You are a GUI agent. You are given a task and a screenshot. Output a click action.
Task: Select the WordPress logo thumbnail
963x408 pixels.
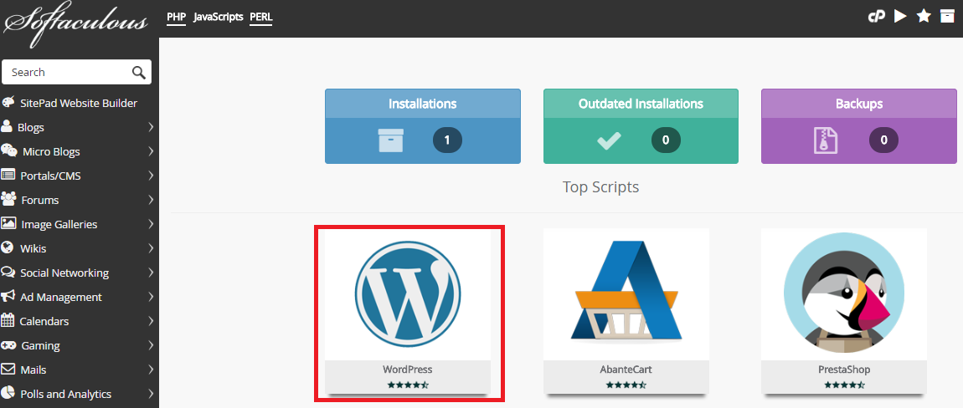[x=407, y=294]
